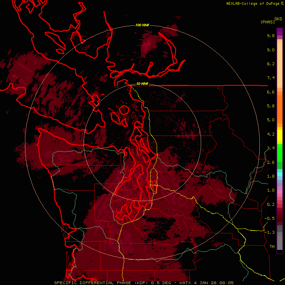The image size is (285, 285).
Task: Click the 2.6 legend value
Action: pos(271,162)
